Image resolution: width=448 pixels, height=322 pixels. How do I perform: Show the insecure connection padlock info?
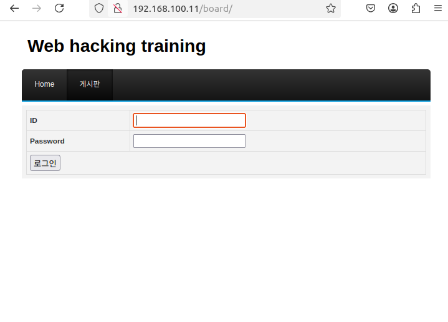[118, 9]
